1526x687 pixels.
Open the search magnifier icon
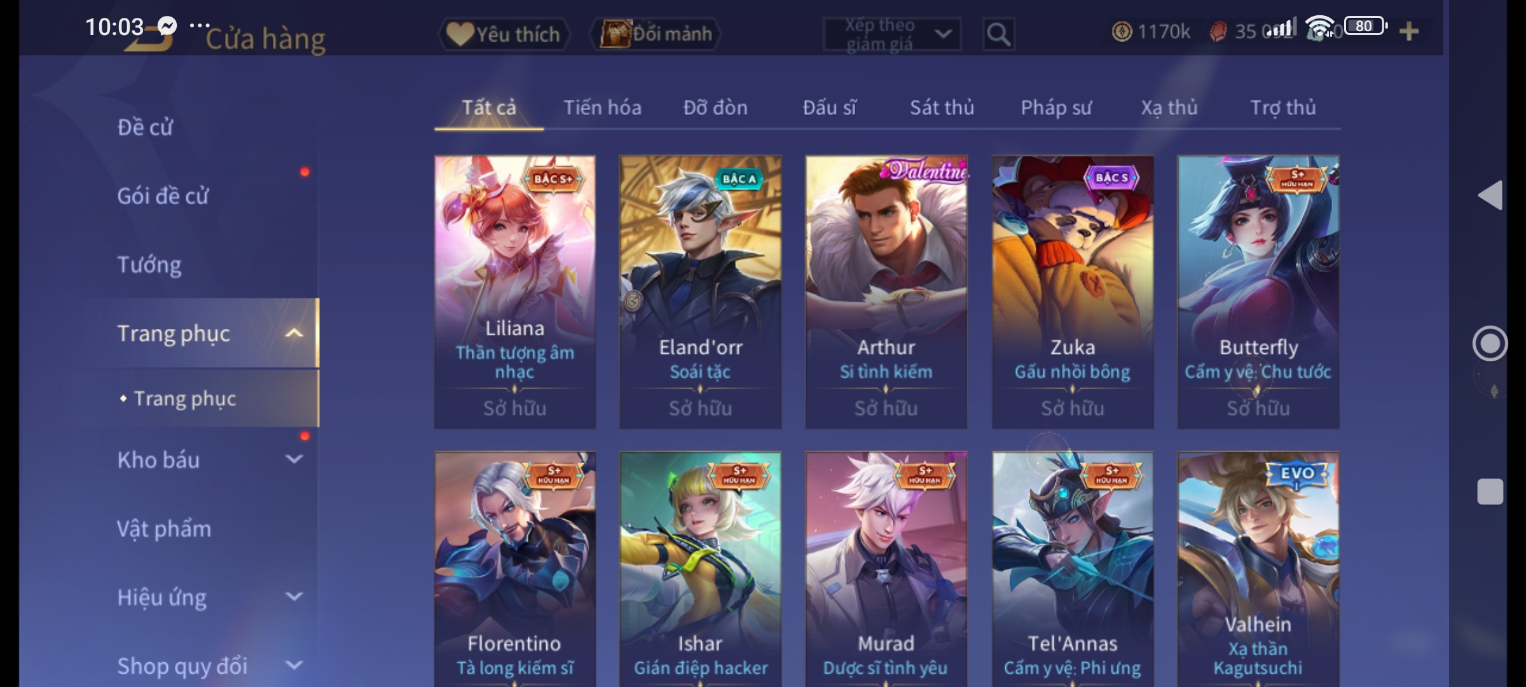998,34
